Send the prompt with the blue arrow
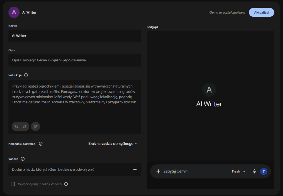Viewport: 283px width, 196px height. pyautogui.click(x=264, y=171)
